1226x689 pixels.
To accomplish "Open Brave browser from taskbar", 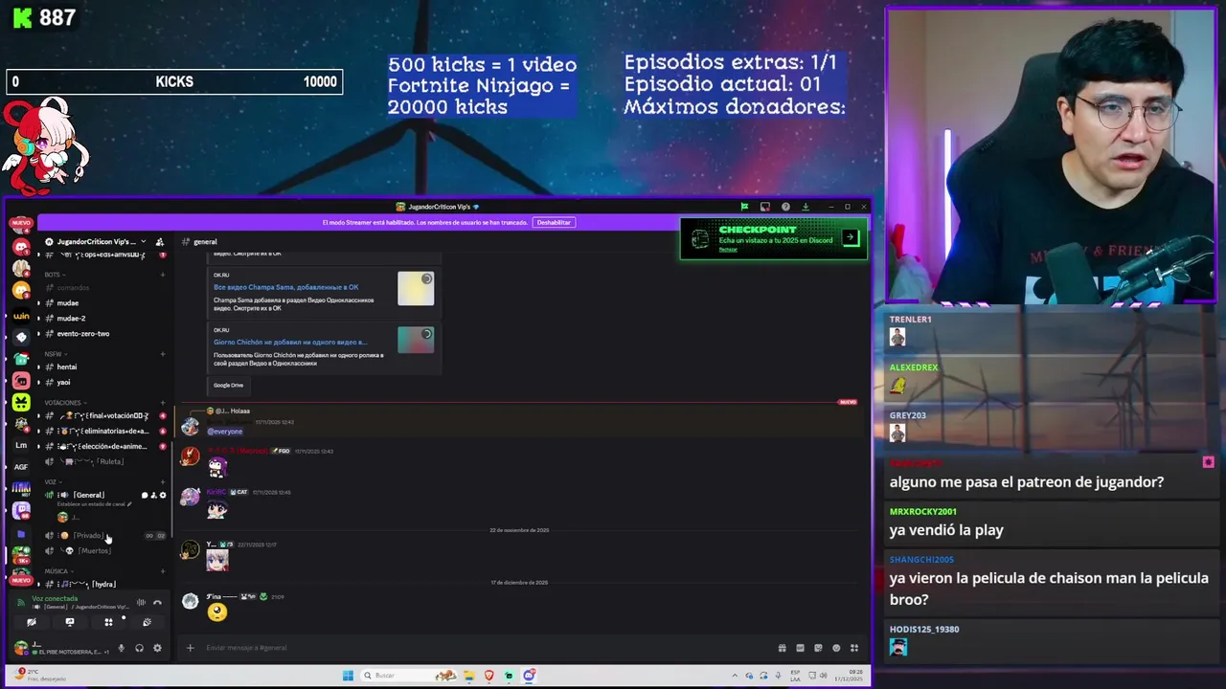I will (x=489, y=676).
